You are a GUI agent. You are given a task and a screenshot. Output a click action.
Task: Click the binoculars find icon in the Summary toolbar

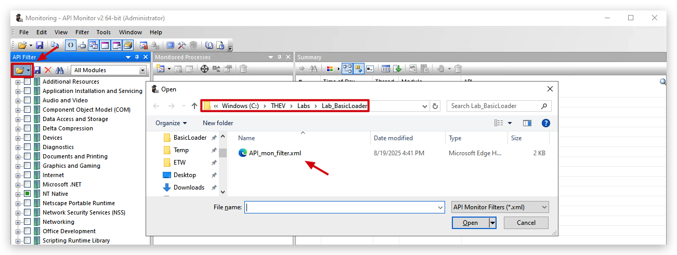(x=314, y=69)
